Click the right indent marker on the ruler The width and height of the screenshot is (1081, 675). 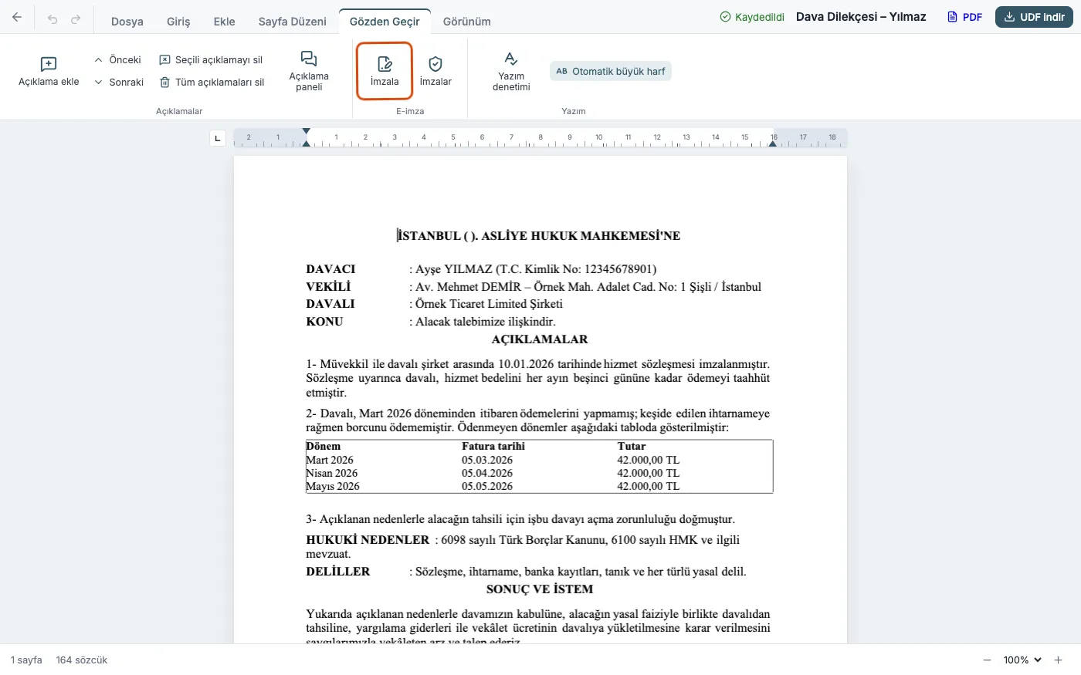point(772,143)
